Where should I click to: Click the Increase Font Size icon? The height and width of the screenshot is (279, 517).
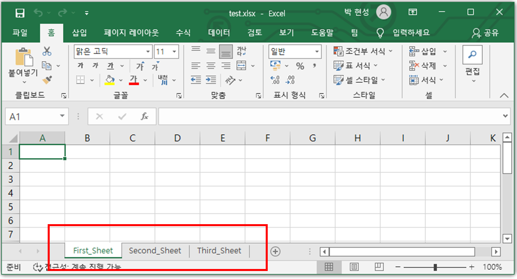pos(140,66)
